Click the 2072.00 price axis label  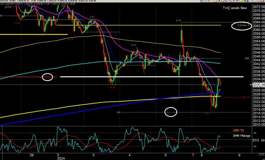(x=259, y=7)
